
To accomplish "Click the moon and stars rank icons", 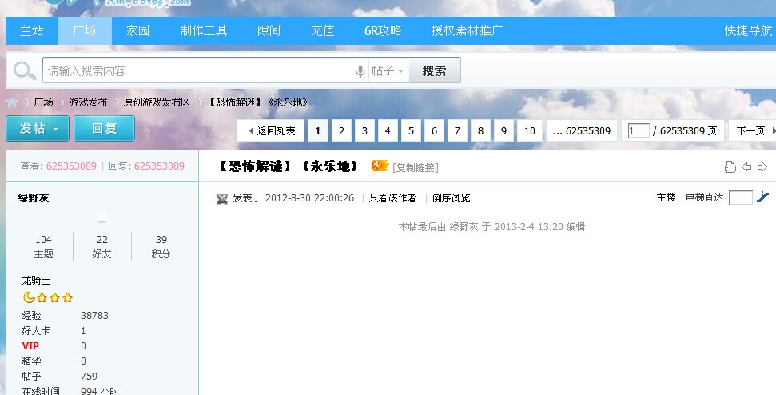I will [x=48, y=297].
